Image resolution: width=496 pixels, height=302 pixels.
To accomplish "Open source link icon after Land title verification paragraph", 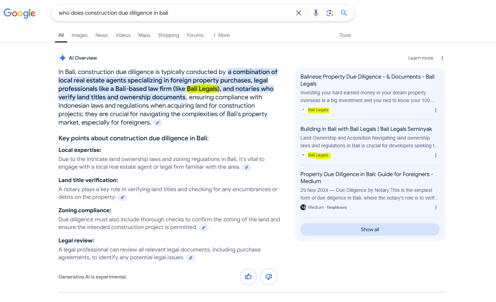I will point(122,197).
